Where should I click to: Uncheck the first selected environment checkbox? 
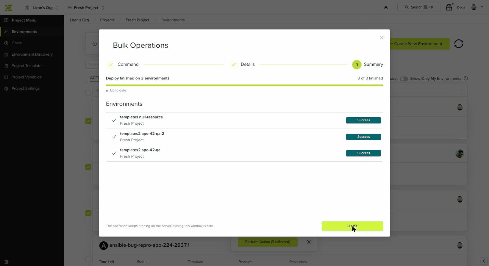(88, 121)
